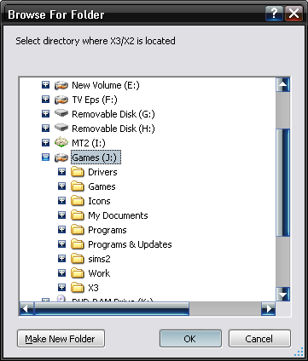
Task: Click the Work folder icon
Action: pyautogui.click(x=78, y=273)
